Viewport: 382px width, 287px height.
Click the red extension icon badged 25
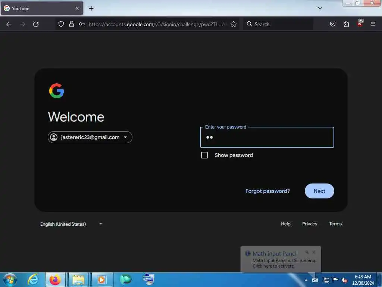360,24
